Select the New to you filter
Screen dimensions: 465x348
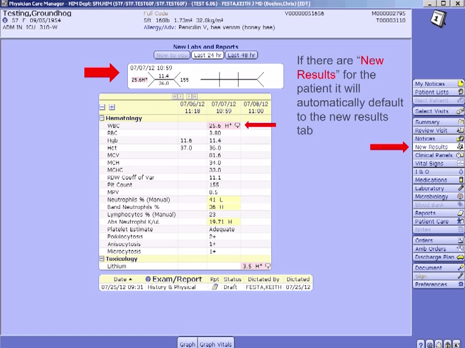(x=172, y=55)
